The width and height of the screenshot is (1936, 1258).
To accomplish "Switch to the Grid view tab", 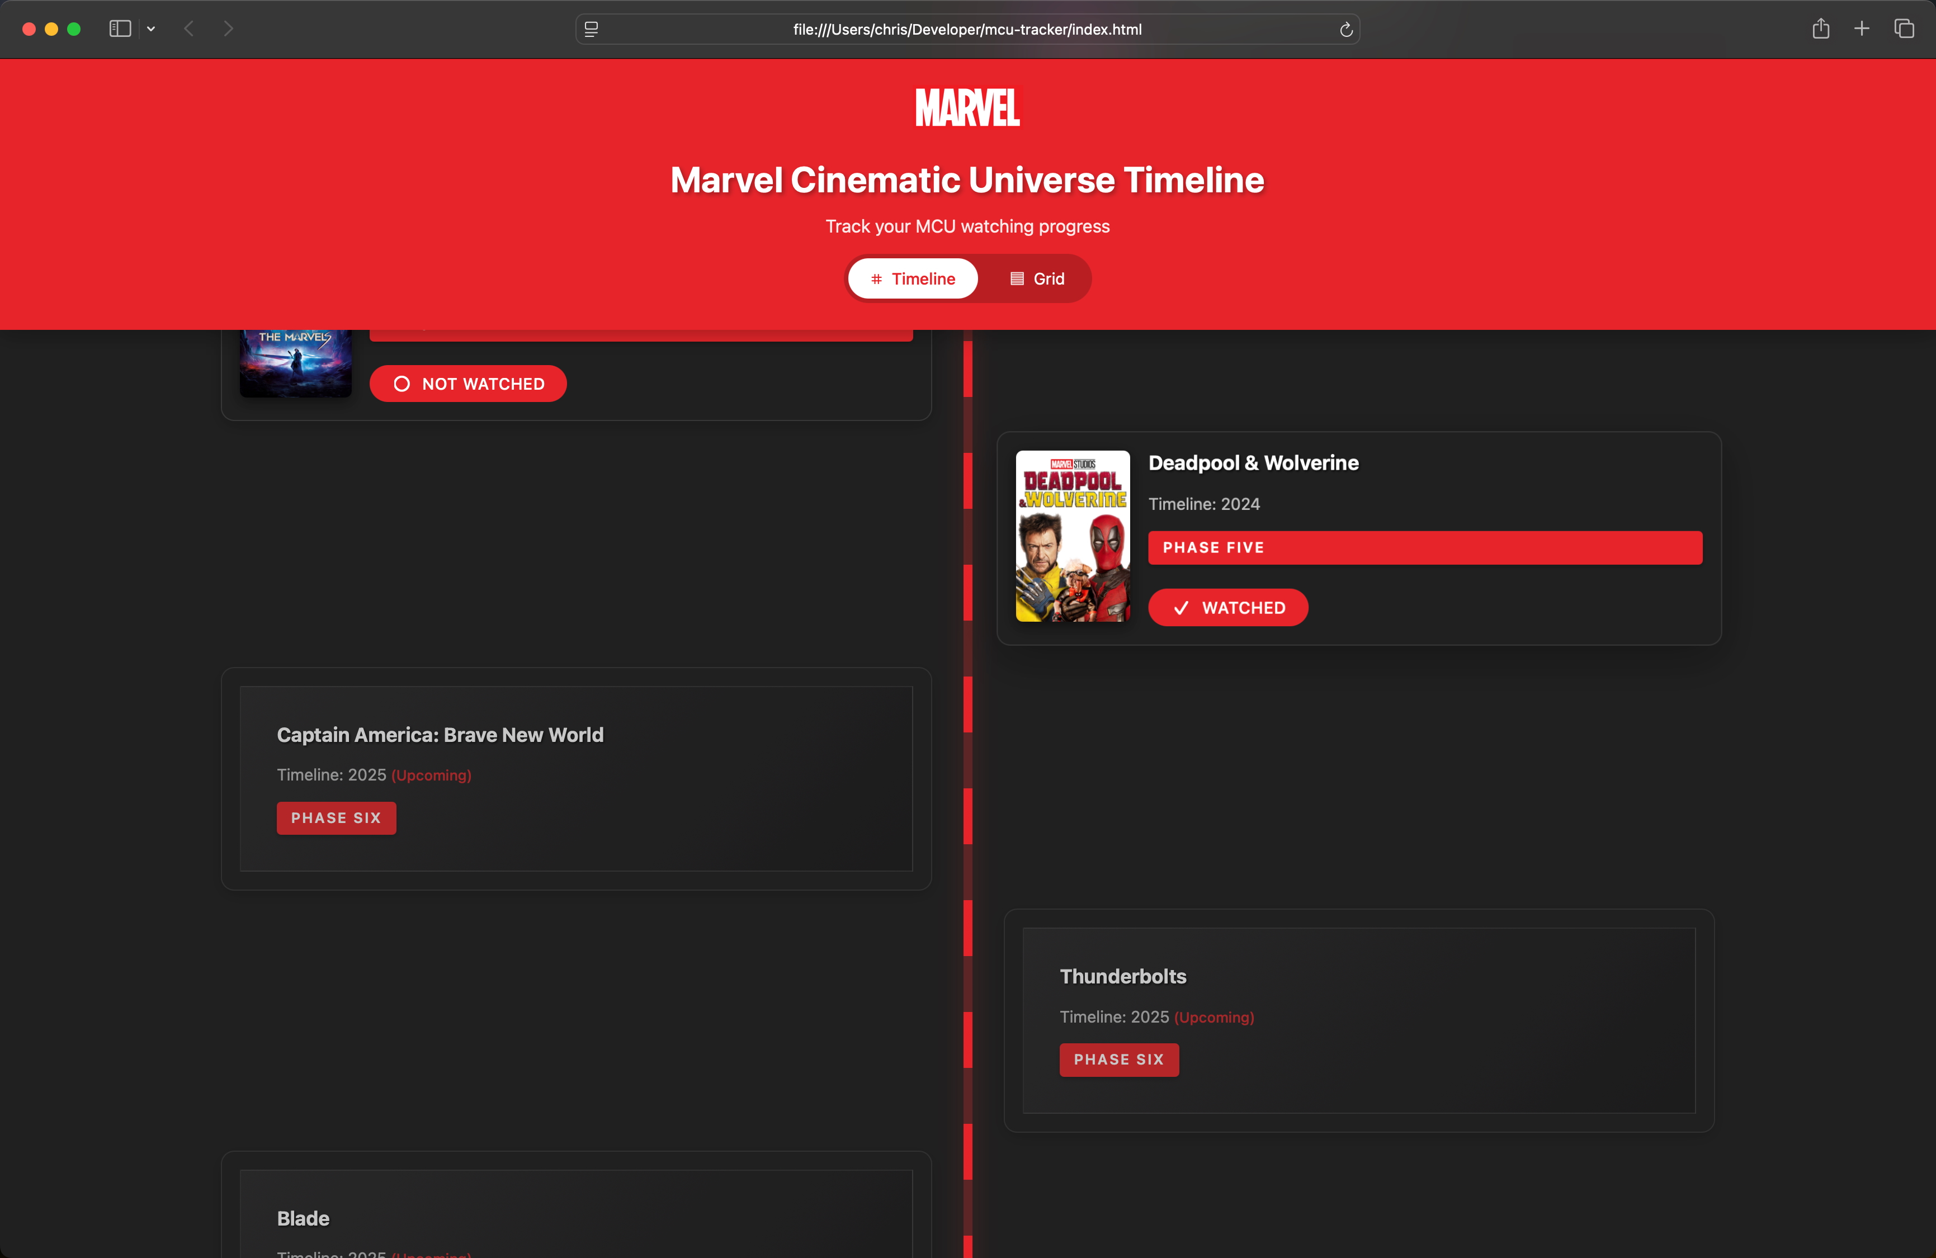I will (x=1036, y=279).
